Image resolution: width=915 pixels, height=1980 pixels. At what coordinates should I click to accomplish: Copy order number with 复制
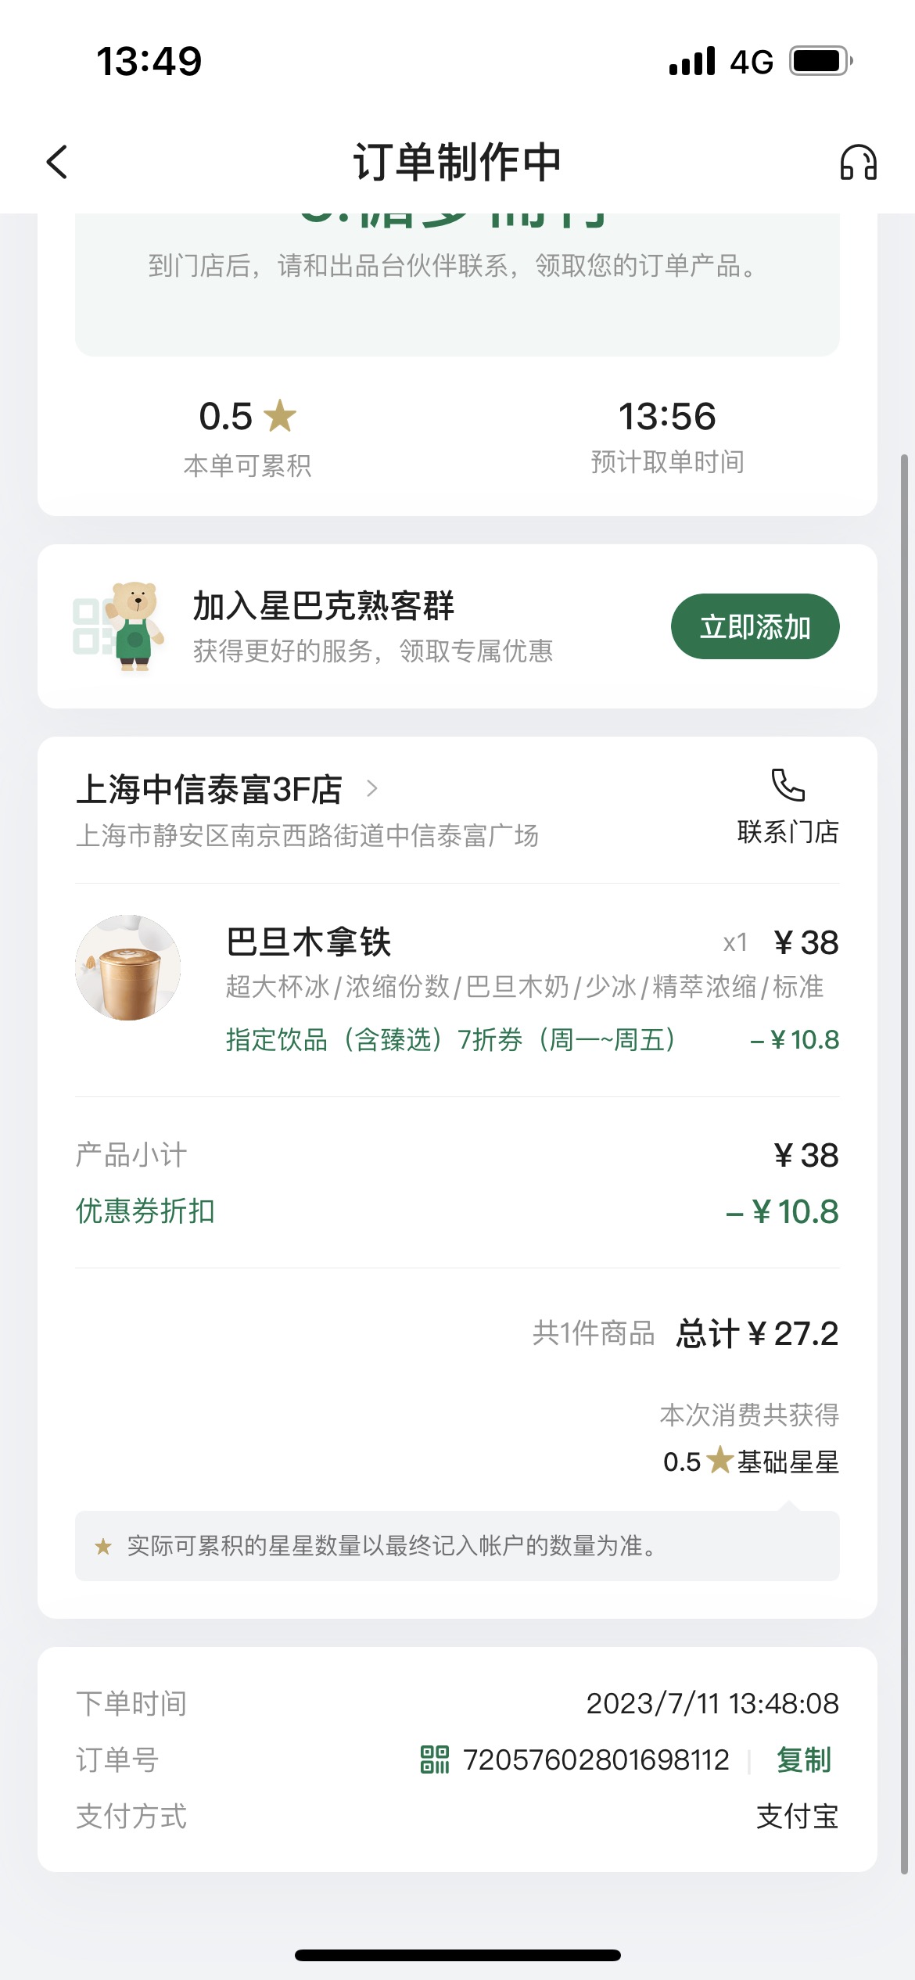pyautogui.click(x=804, y=1759)
